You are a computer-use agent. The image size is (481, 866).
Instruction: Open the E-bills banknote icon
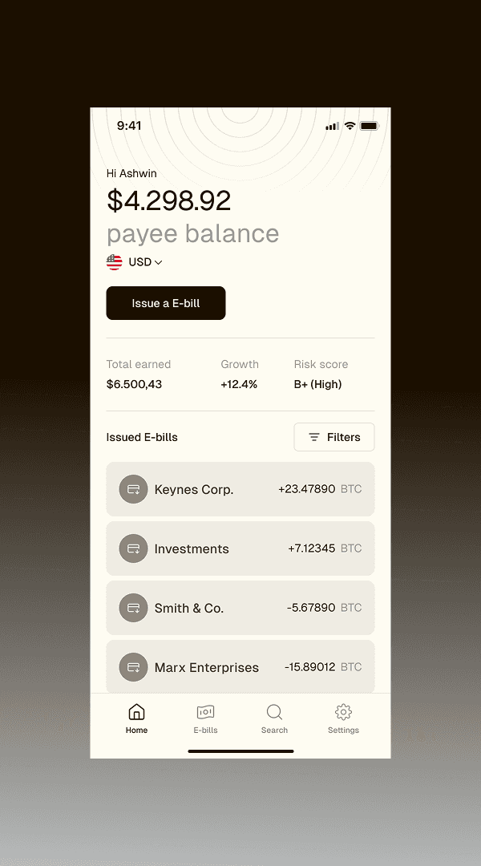[x=205, y=712]
